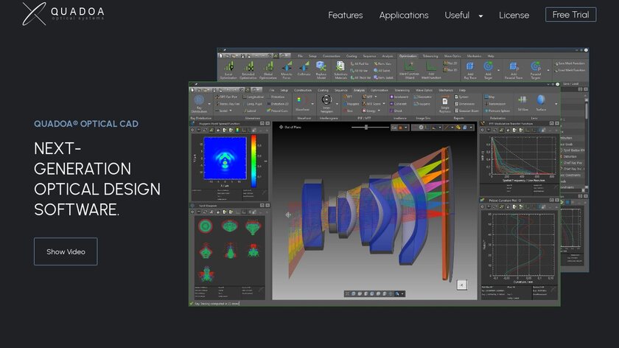Open Wave Optics tab in back window
This screenshot has width=619, height=348.
452,56
